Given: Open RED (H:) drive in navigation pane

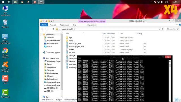Looking at the screenshot, I should tap(50, 91).
